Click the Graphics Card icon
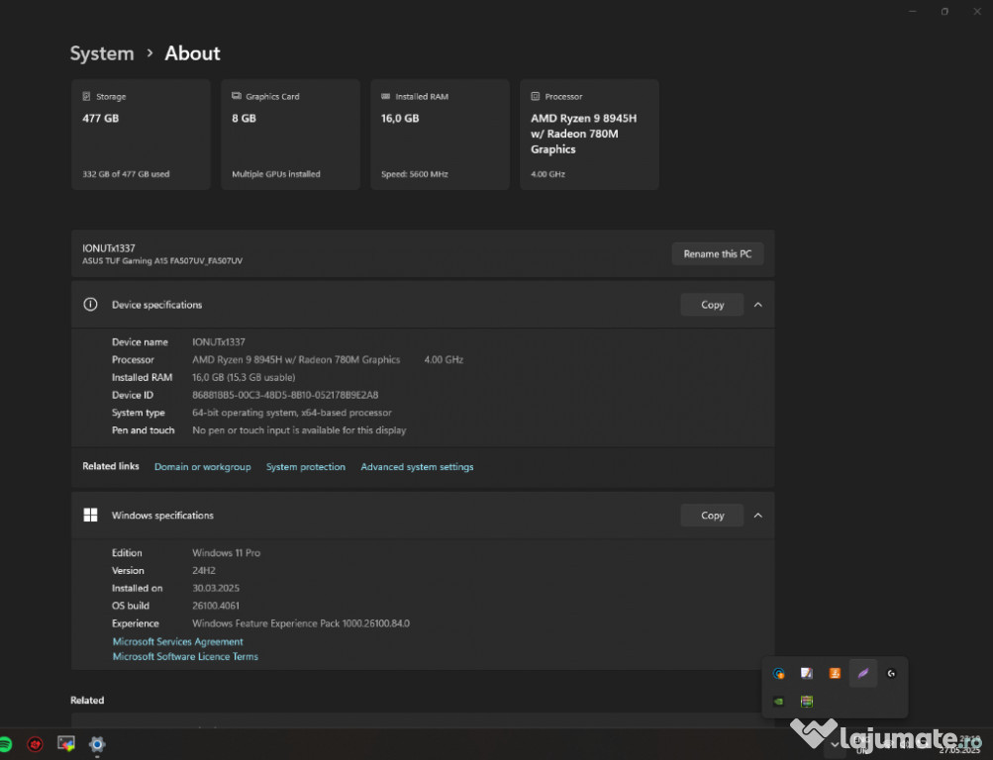 237,96
